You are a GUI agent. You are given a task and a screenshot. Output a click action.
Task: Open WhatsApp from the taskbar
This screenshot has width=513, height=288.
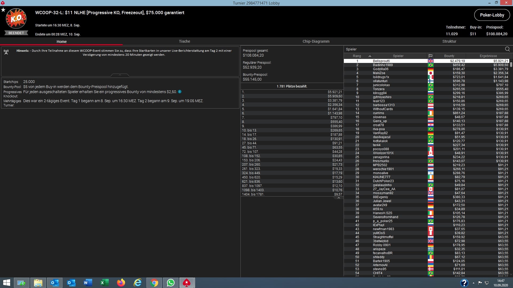[x=170, y=283]
